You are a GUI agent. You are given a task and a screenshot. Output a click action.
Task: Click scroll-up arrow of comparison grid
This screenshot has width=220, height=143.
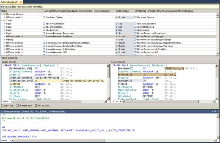tap(218, 14)
